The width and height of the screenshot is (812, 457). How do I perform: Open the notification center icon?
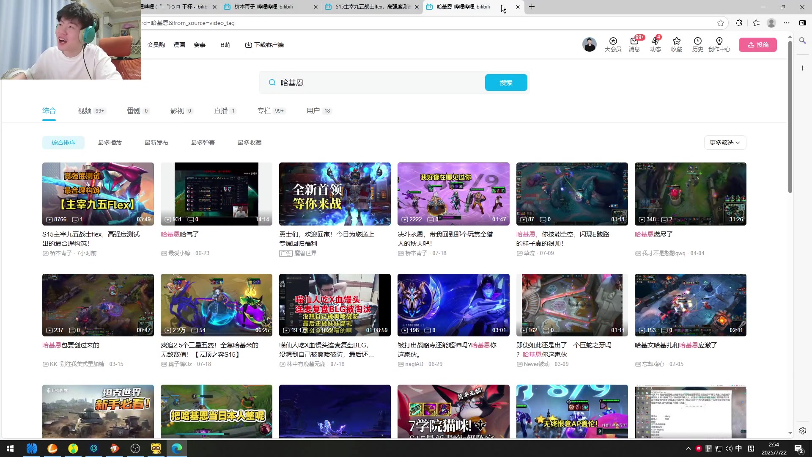(x=799, y=449)
